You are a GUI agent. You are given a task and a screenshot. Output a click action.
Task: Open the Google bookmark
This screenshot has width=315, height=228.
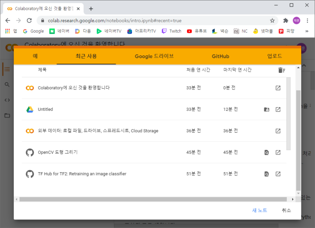33,31
